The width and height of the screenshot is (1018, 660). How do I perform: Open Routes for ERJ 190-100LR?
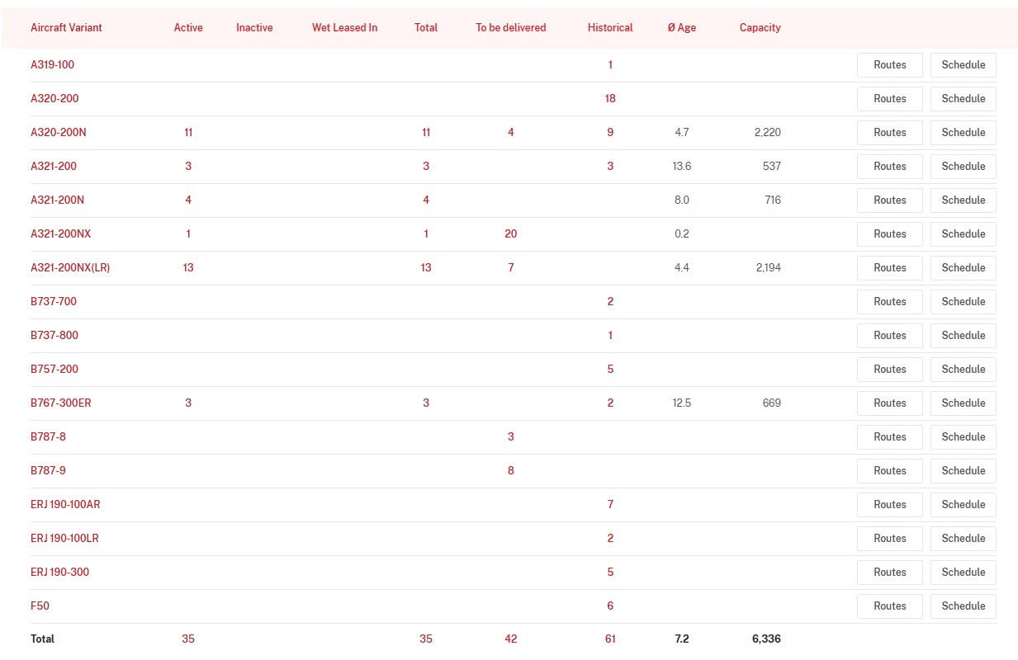[x=890, y=539]
